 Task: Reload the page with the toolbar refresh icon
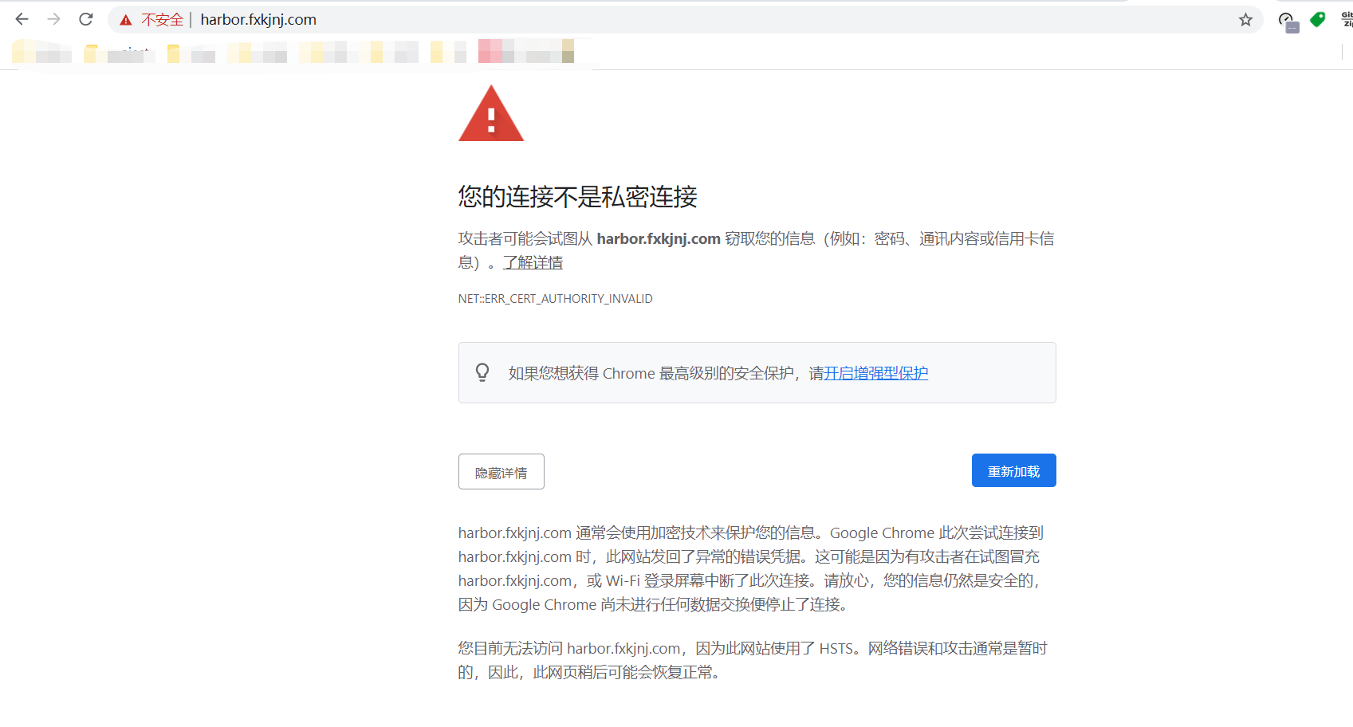86,19
